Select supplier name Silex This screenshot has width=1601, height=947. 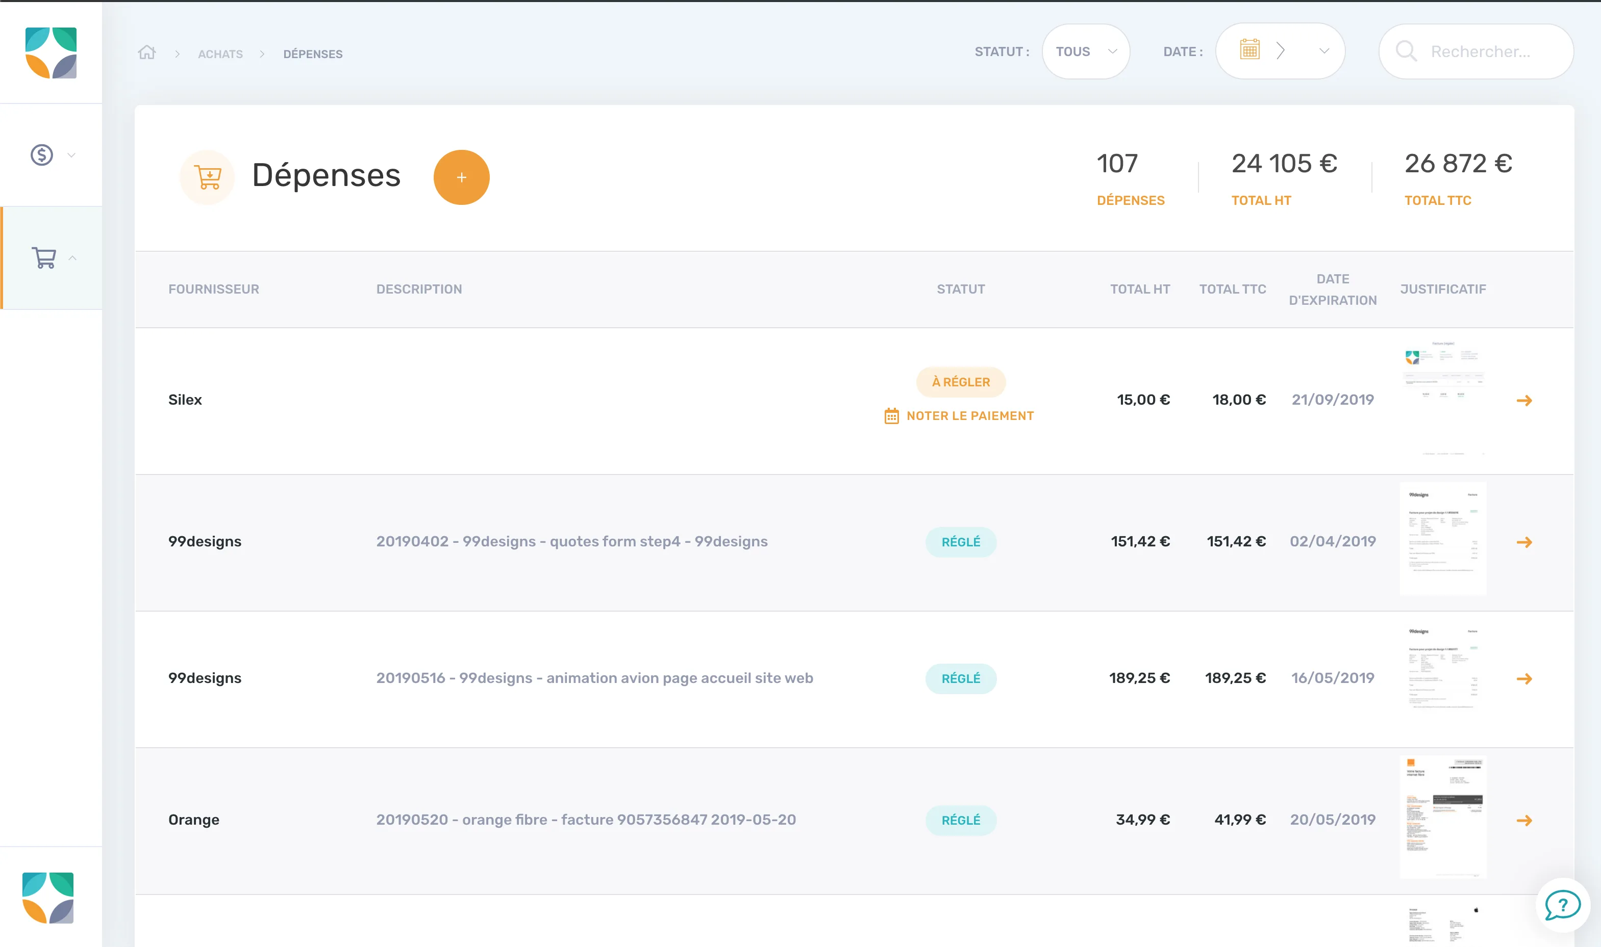[x=185, y=400]
